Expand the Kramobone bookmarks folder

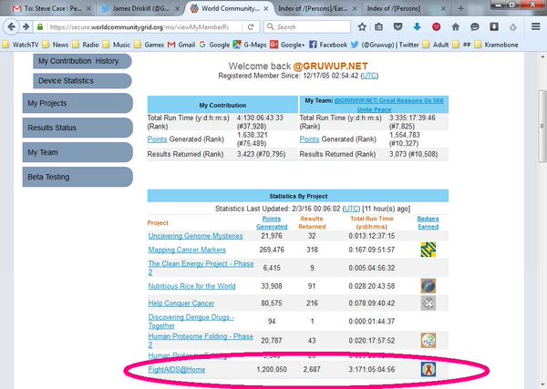tap(497, 45)
